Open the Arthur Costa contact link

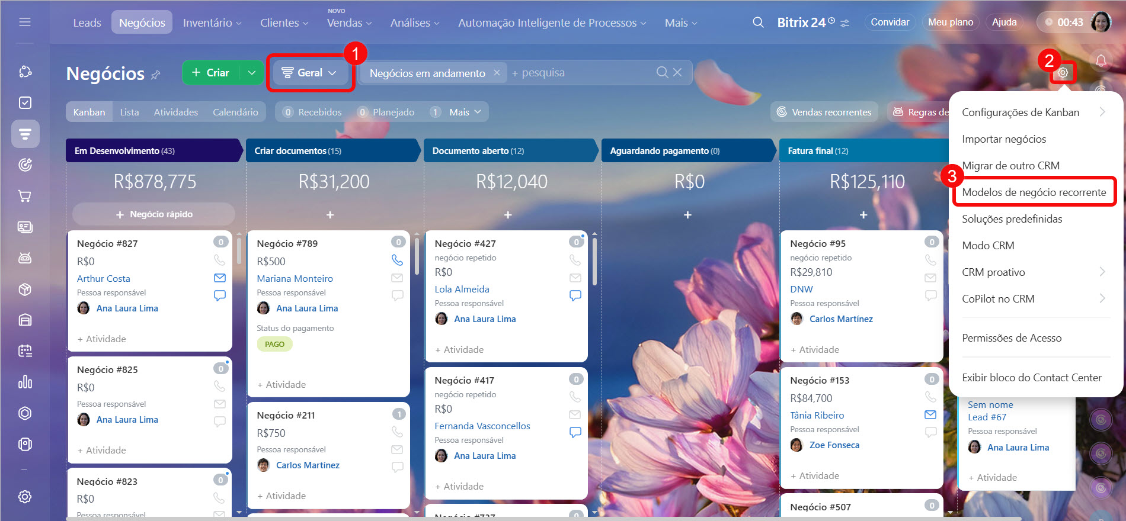point(104,278)
